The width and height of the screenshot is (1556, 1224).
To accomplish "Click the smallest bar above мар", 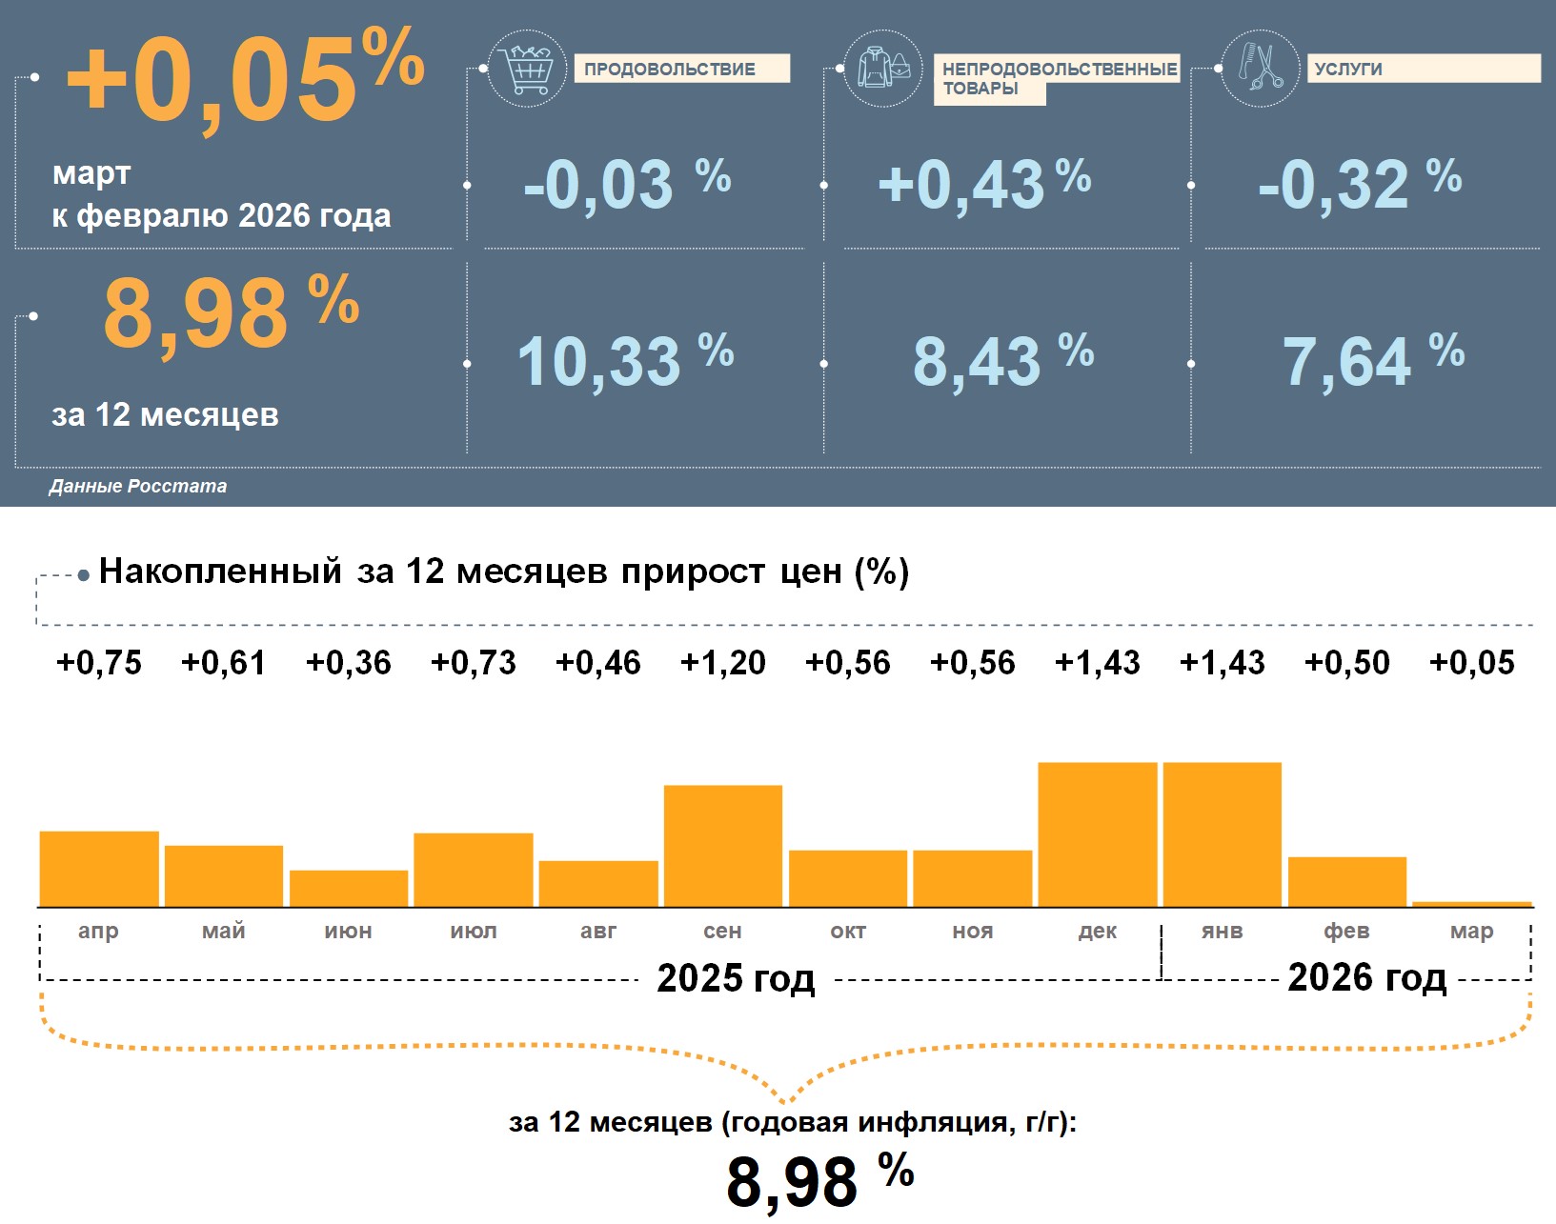I will tap(1471, 903).
